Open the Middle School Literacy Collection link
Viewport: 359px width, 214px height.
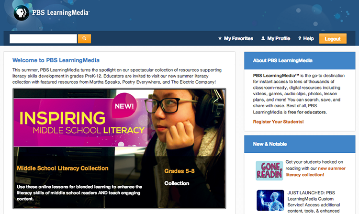click(63, 168)
